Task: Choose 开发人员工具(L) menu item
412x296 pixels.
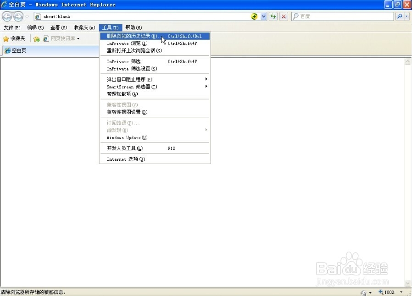Action: pyautogui.click(x=155, y=148)
